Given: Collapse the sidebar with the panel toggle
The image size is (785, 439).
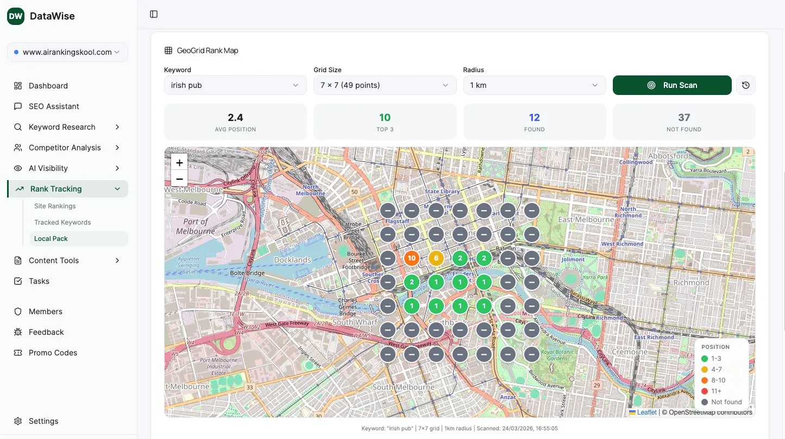Looking at the screenshot, I should 153,15.
